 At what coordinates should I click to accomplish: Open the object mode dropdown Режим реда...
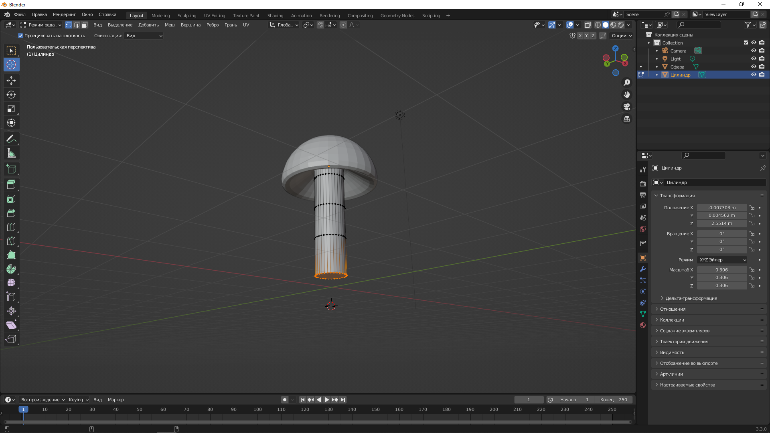click(x=41, y=25)
